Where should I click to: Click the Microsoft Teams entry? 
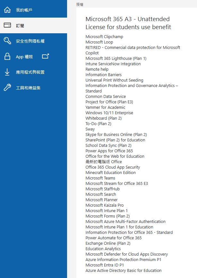click(x=100, y=178)
